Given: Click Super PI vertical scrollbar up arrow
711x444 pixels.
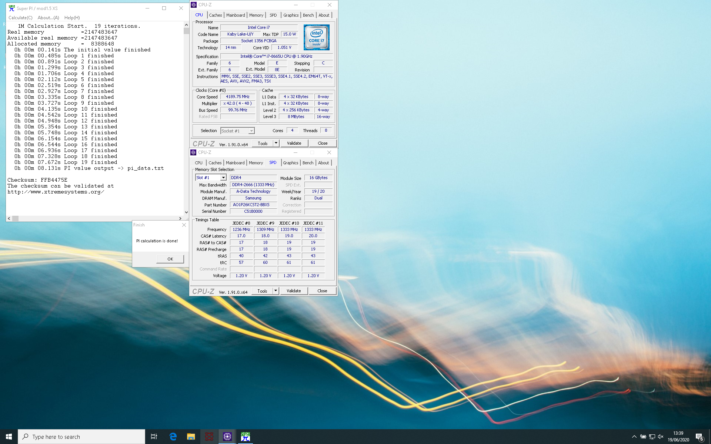Looking at the screenshot, I should [x=186, y=25].
